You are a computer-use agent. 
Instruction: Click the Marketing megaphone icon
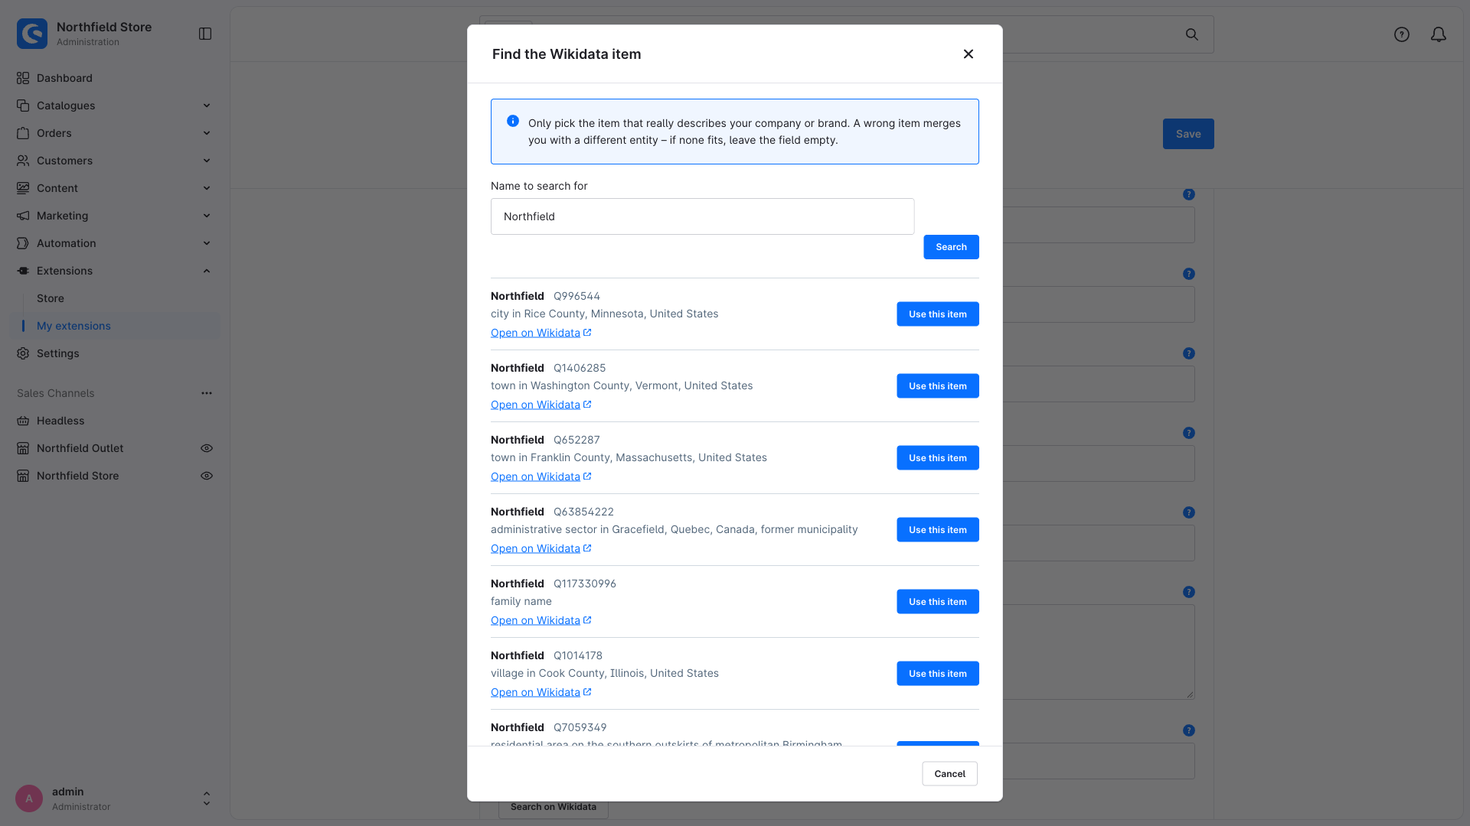click(x=23, y=216)
